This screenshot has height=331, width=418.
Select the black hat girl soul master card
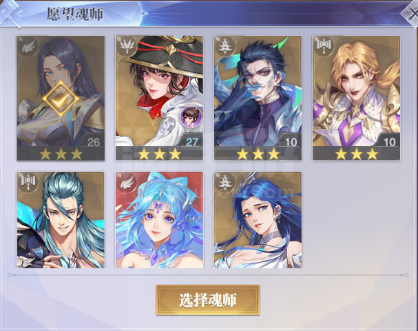point(159,98)
